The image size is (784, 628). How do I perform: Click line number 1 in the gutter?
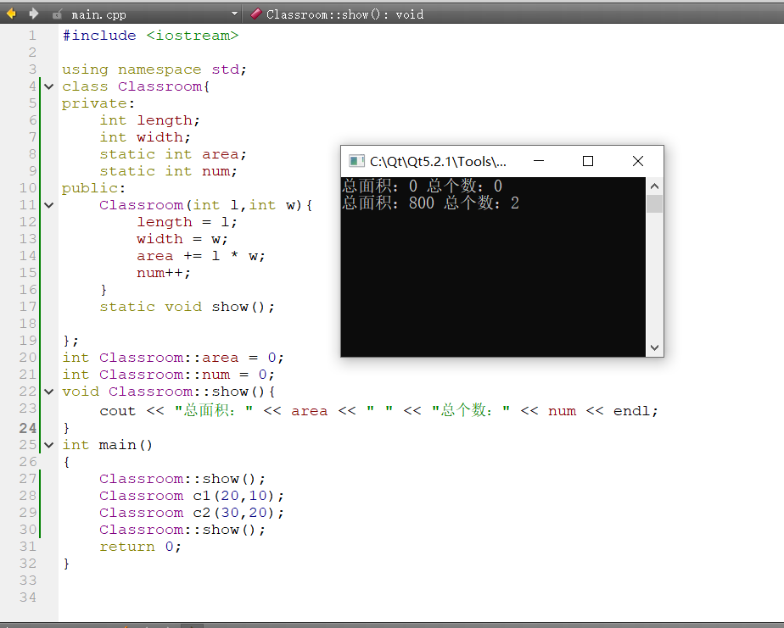coord(32,36)
